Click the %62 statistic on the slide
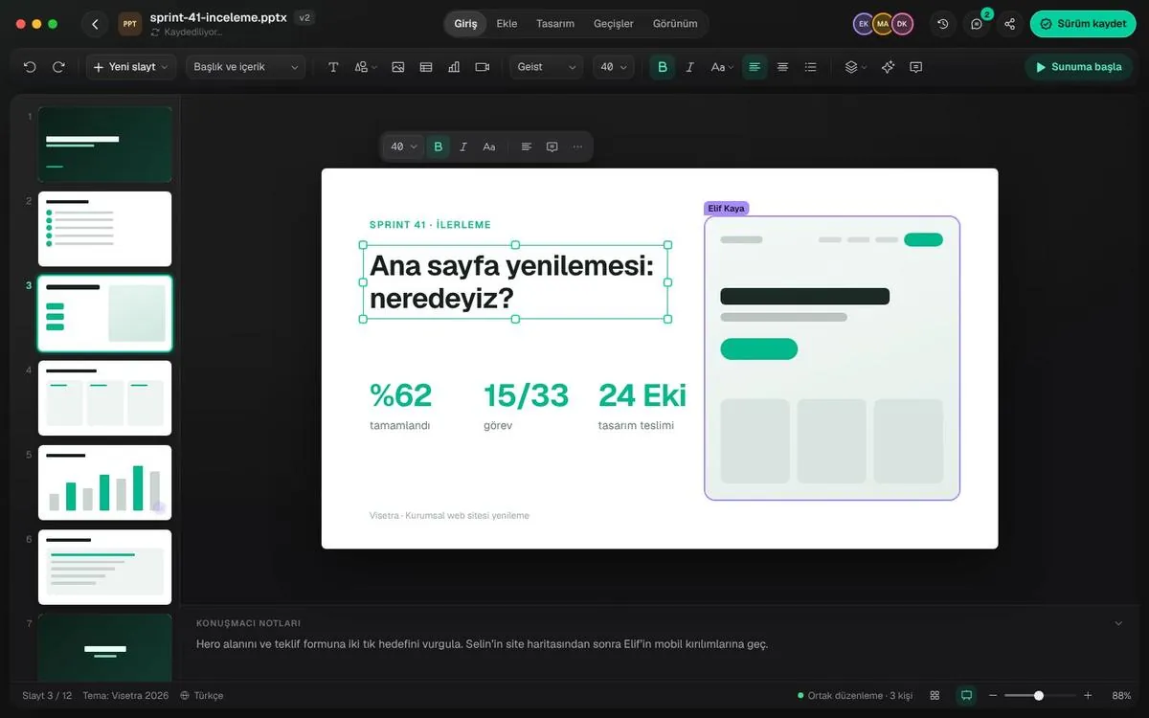The image size is (1149, 718). [x=400, y=394]
